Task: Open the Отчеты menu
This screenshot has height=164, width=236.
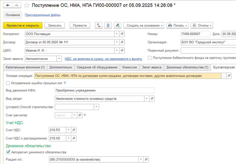Action: (202, 25)
